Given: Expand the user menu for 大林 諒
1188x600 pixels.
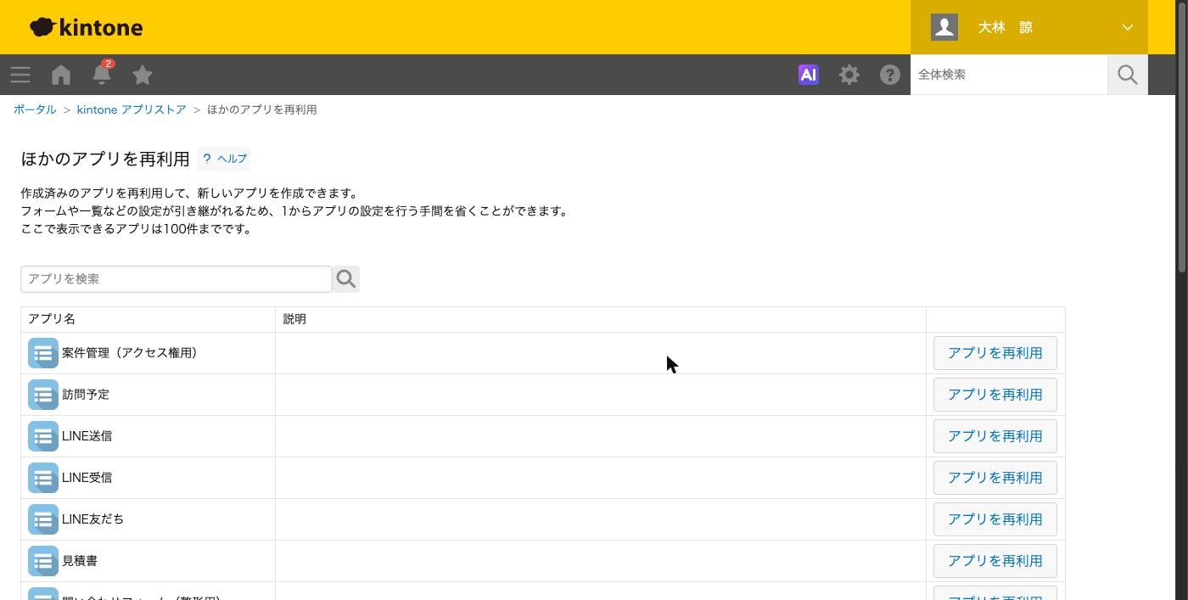Looking at the screenshot, I should [1128, 27].
